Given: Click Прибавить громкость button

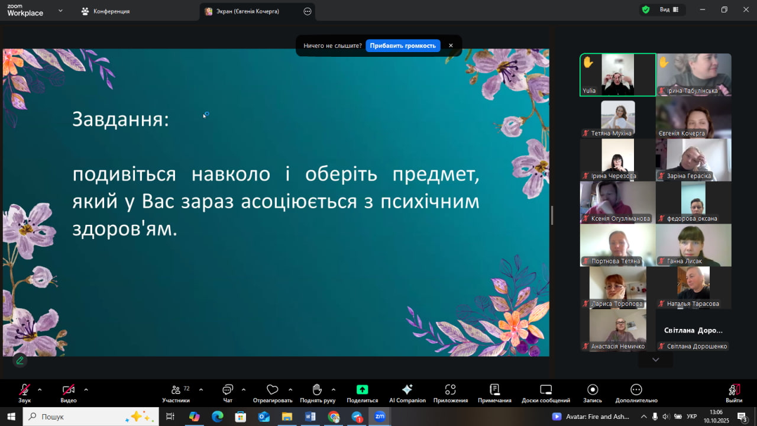Looking at the screenshot, I should [x=403, y=46].
